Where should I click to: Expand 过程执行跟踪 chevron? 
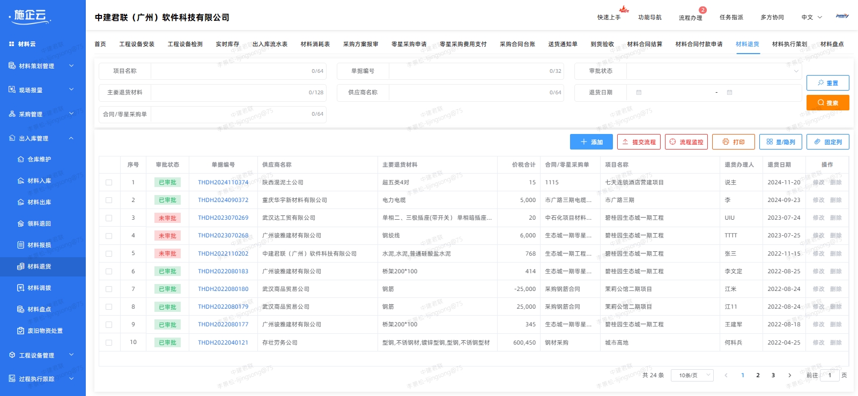pyautogui.click(x=71, y=378)
